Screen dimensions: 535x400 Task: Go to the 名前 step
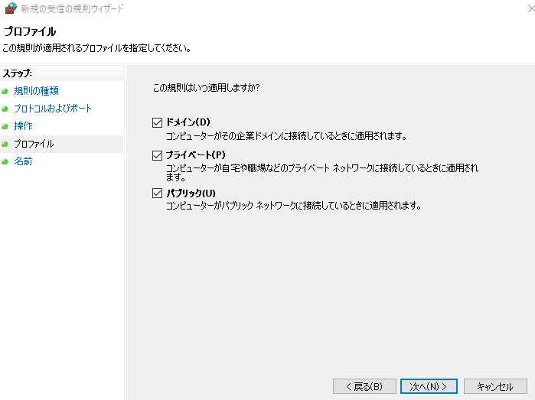[x=23, y=161]
